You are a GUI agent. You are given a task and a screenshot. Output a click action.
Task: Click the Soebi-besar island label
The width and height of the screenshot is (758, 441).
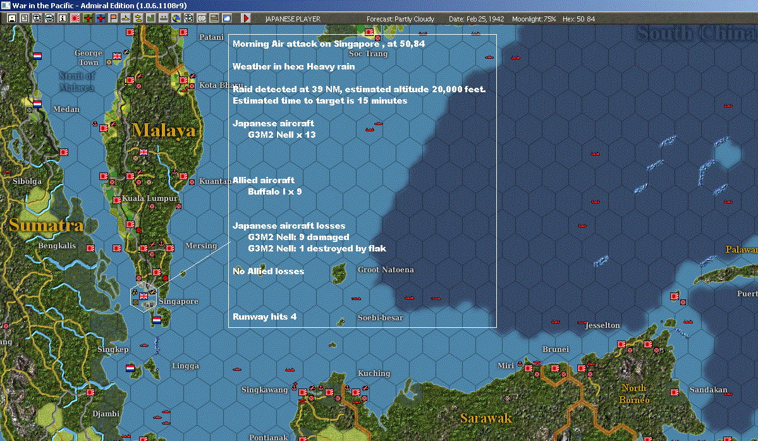tap(380, 318)
